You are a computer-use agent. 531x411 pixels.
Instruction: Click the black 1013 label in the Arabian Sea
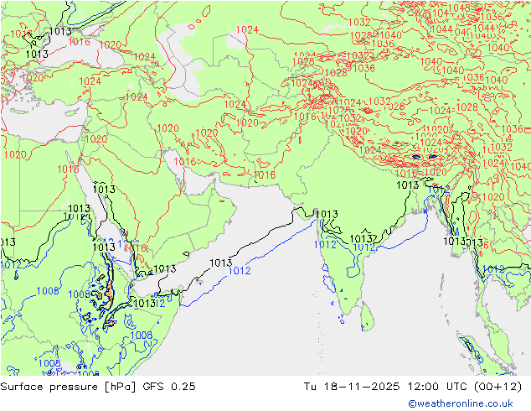[x=221, y=263]
